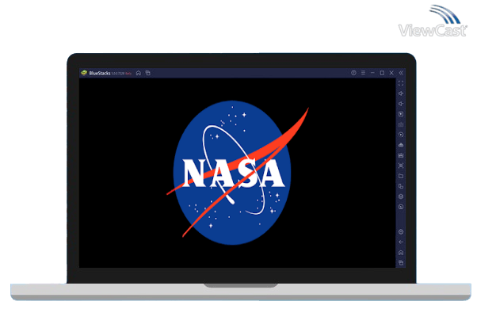Enter fullscreen mode from side toolbar
The image size is (477, 328).
[401, 83]
